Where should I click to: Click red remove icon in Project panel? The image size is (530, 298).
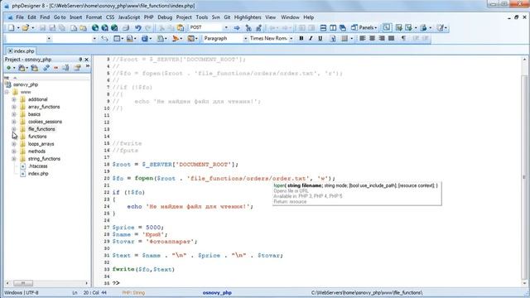pos(55,68)
